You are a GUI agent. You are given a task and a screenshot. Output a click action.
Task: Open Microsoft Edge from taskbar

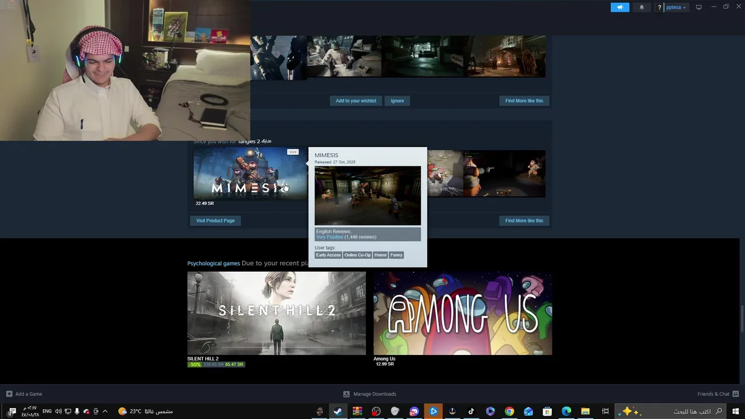566,411
